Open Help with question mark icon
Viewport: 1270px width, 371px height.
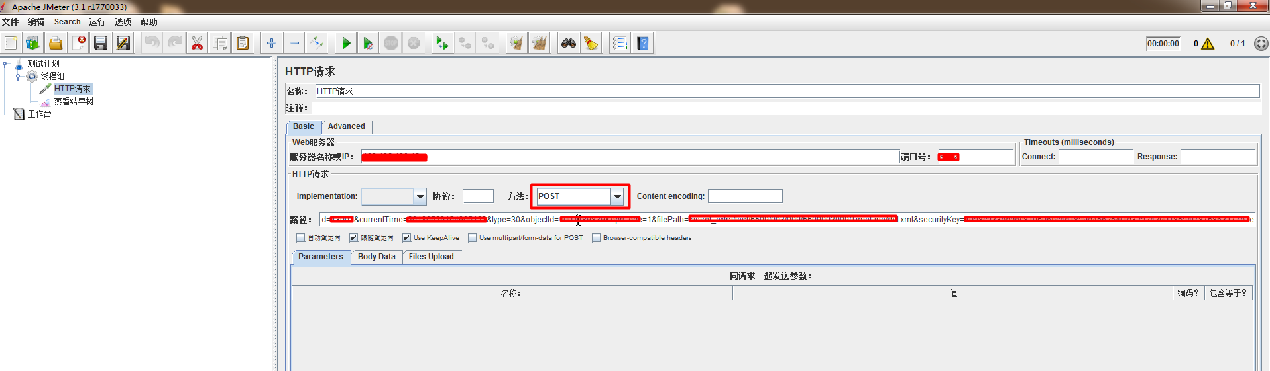click(x=643, y=44)
